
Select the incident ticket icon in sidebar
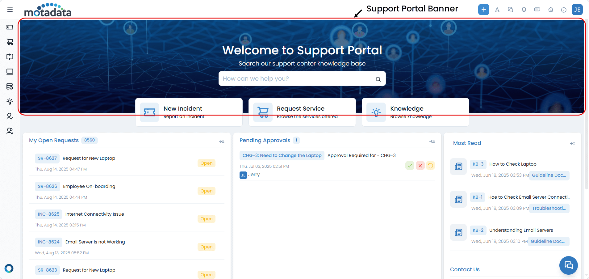coord(10,27)
